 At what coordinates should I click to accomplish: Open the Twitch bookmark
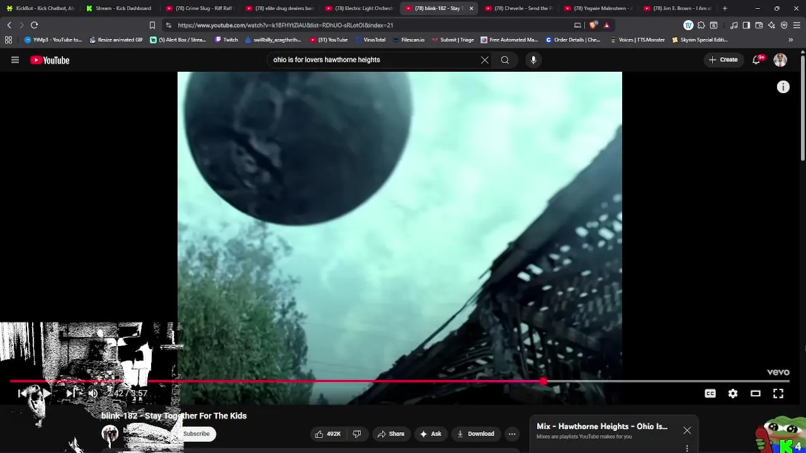[227, 40]
